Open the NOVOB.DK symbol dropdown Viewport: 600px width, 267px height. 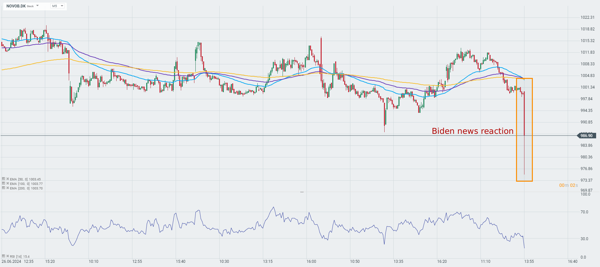click(37, 6)
